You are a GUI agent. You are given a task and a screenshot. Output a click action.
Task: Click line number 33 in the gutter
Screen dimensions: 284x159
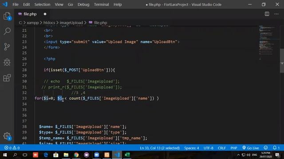coord(24,98)
